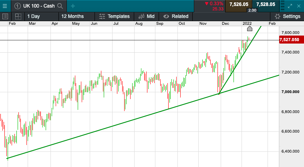This screenshot has width=304, height=167.
Task: Open the 12 Months range dropdown
Action: pyautogui.click(x=72, y=16)
